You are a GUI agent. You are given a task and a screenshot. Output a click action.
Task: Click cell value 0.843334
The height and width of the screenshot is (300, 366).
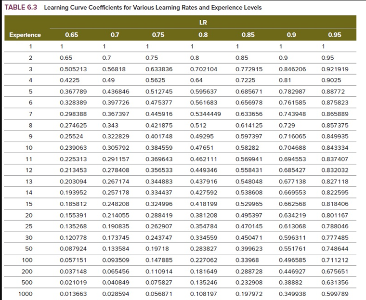coord(335,148)
